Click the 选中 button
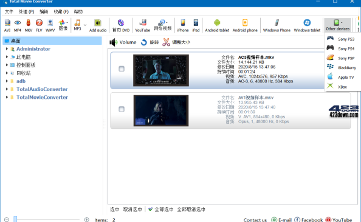 click(114, 209)
